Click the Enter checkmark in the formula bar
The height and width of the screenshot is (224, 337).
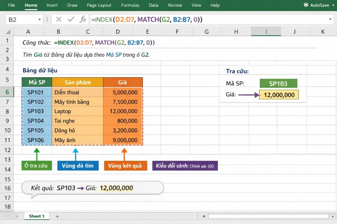tap(71, 19)
